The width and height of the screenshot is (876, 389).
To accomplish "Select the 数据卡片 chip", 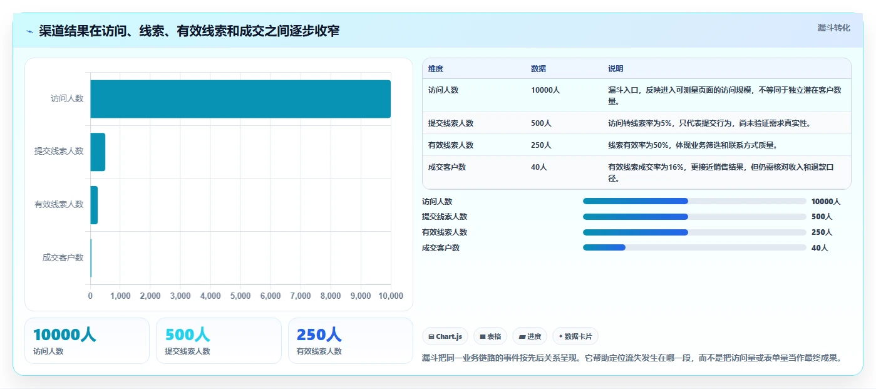I will pos(575,336).
